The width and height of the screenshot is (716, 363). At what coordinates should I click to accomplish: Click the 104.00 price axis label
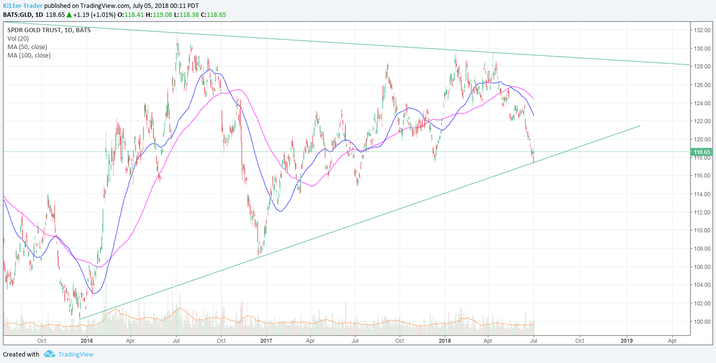point(702,285)
